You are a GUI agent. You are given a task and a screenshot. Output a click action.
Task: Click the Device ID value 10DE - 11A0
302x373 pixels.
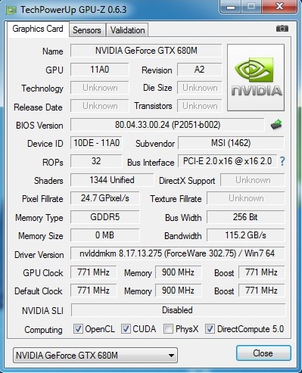(x=96, y=143)
